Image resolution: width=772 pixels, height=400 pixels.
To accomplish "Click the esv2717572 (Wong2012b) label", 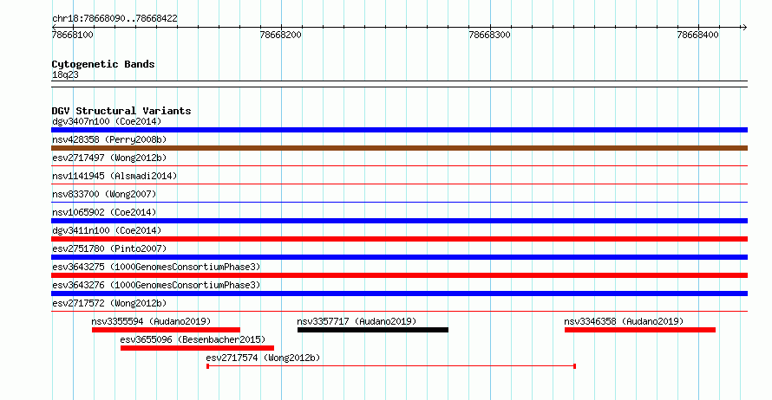I will [x=109, y=303].
